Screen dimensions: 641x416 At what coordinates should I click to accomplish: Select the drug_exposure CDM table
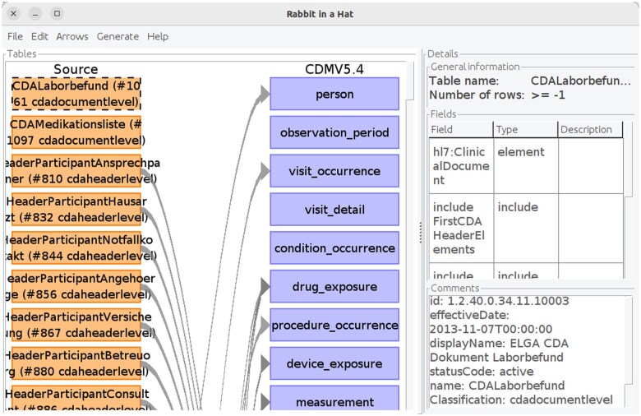pos(334,286)
